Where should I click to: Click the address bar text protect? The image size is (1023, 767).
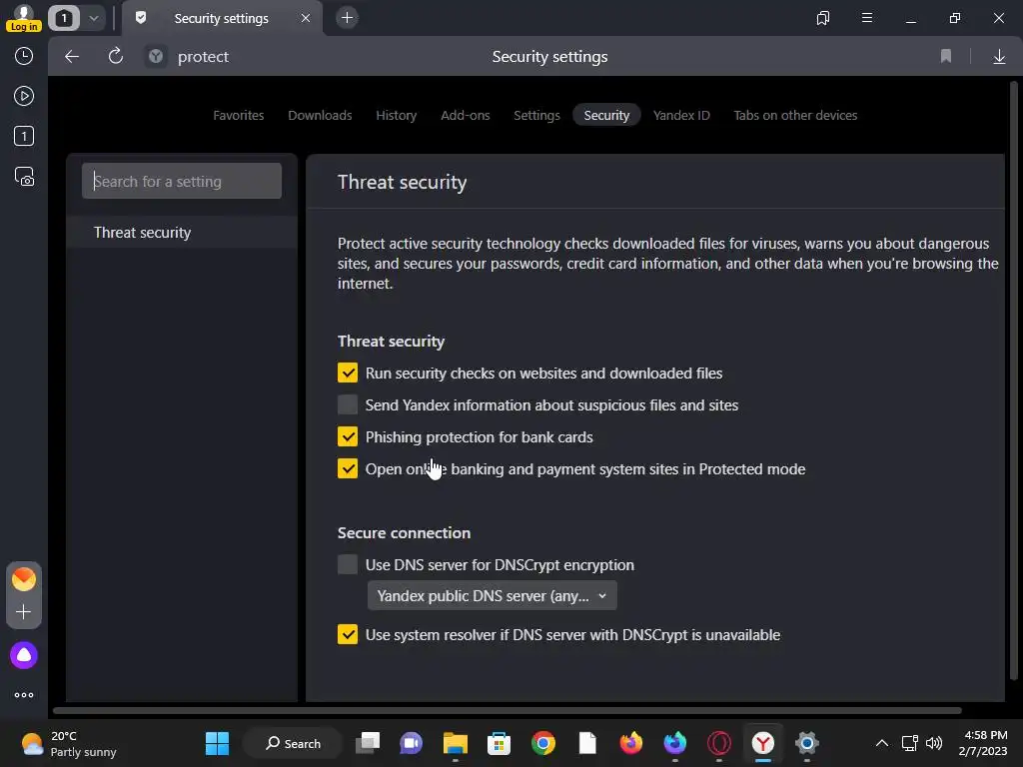203,57
